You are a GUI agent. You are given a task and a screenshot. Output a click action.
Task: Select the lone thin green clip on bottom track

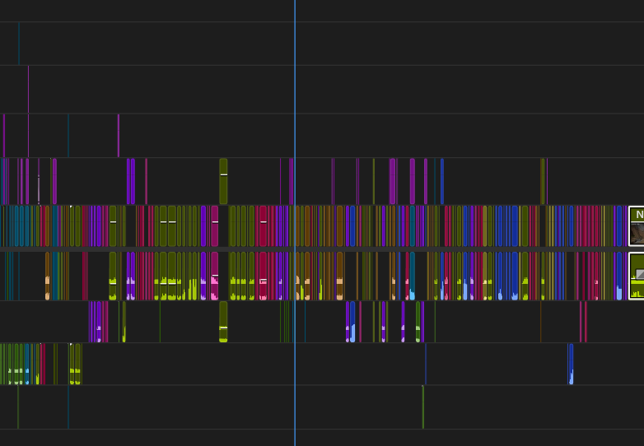coord(423,407)
